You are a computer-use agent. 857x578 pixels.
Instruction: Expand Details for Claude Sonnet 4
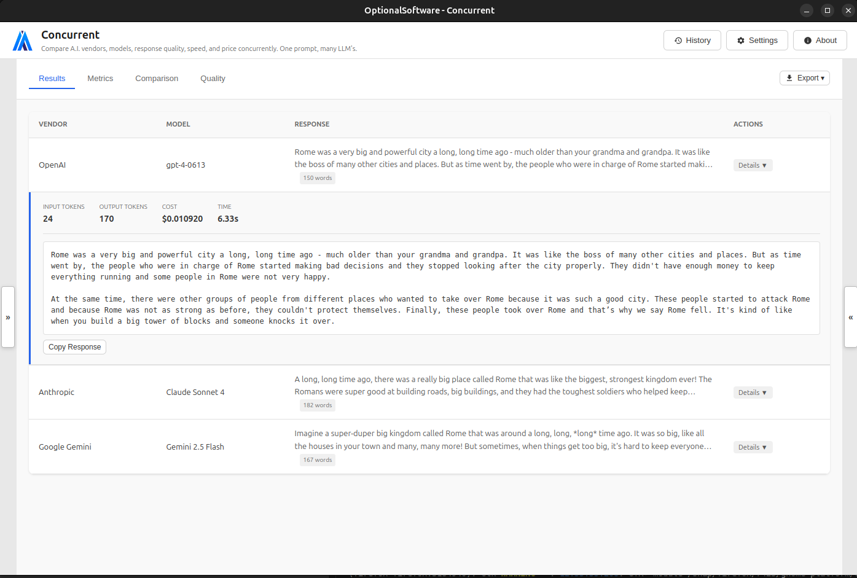(753, 392)
